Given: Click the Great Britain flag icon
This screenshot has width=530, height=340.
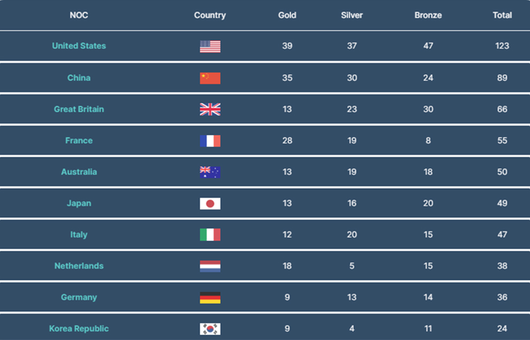Looking at the screenshot, I should tap(210, 109).
